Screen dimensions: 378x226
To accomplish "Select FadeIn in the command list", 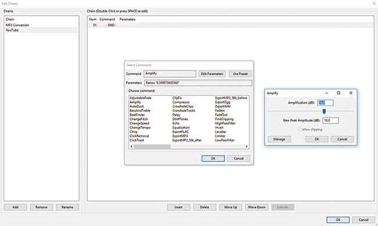I will coord(220,111).
